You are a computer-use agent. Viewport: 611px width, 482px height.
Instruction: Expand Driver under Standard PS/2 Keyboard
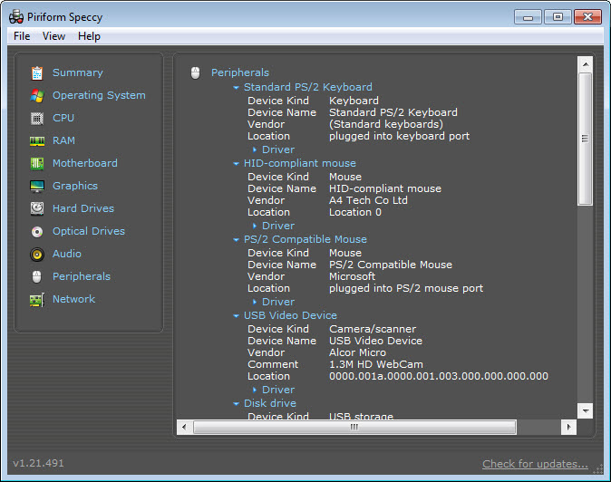point(255,149)
